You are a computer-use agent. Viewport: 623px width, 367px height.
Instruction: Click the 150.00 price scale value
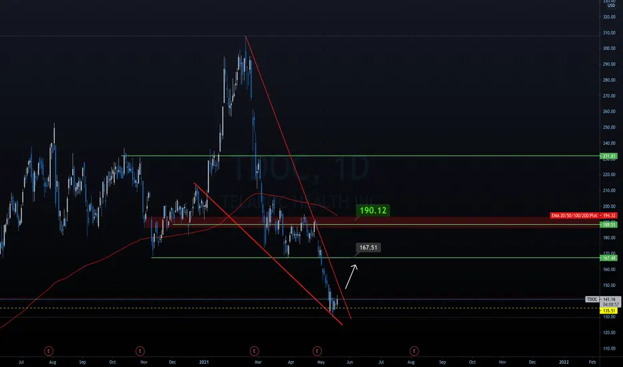pos(609,286)
